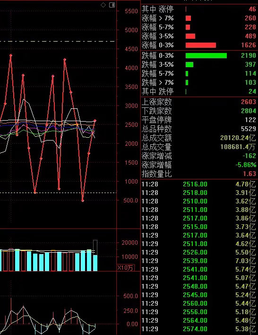Select the tick row priced 2539.00
The height and width of the screenshot is (335, 258).
coord(199,261)
